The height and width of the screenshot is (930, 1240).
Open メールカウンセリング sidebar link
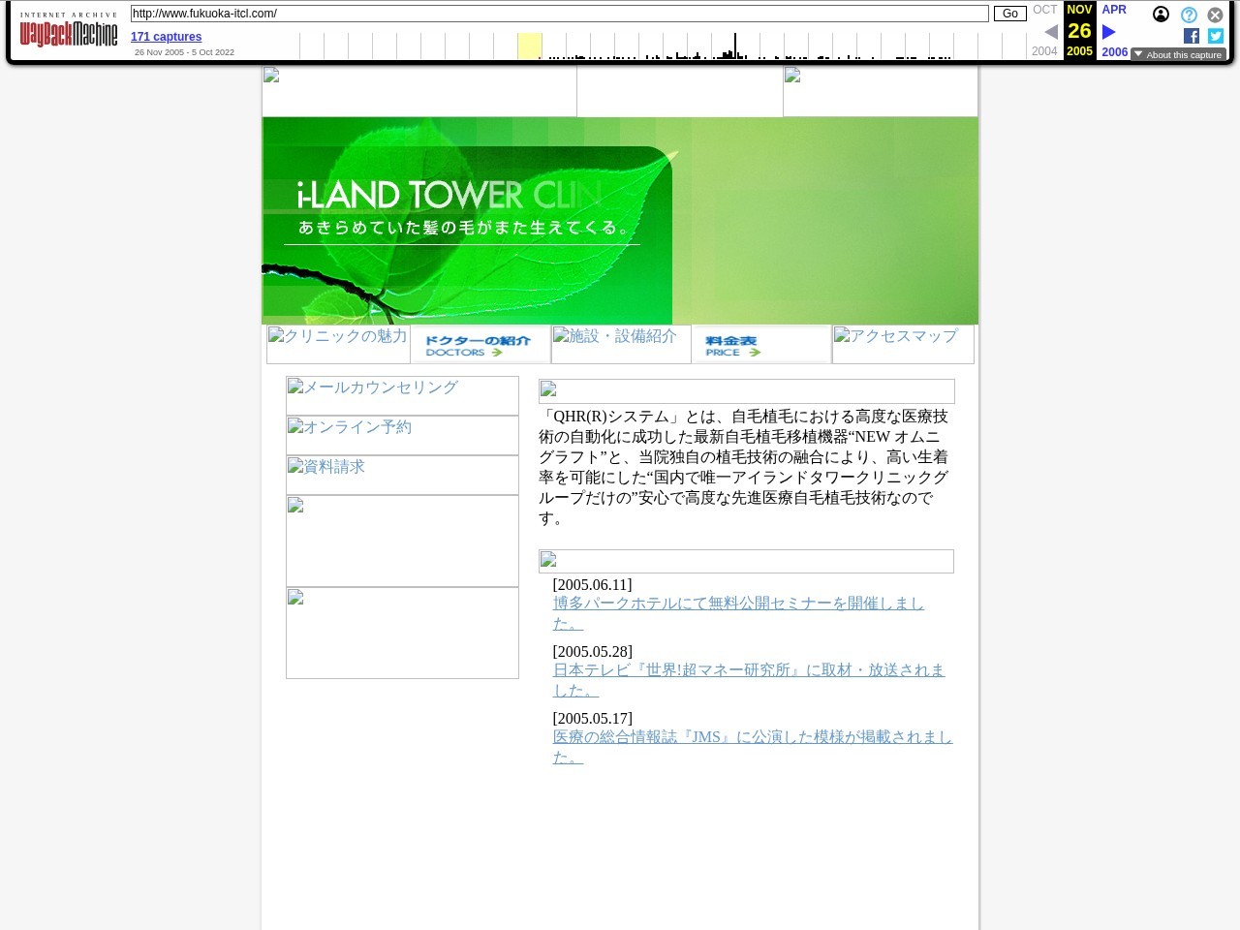tap(402, 395)
